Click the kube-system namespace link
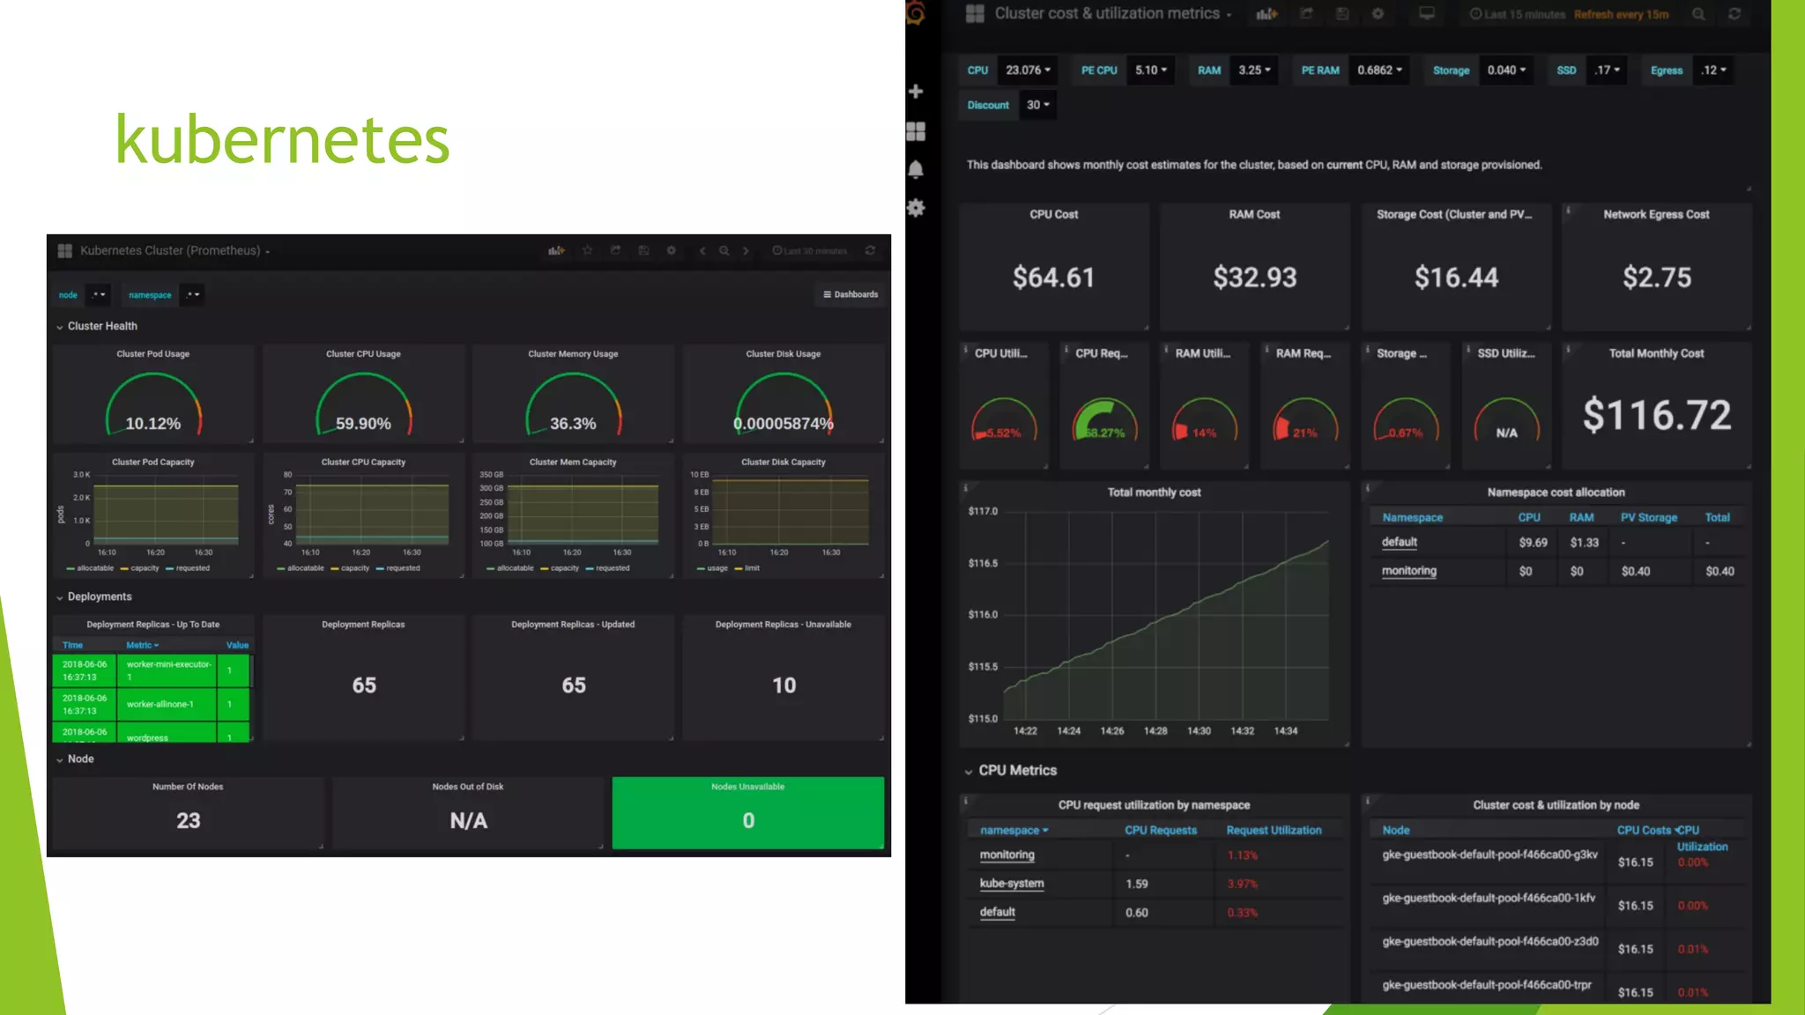The height and width of the screenshot is (1015, 1805). [1011, 884]
